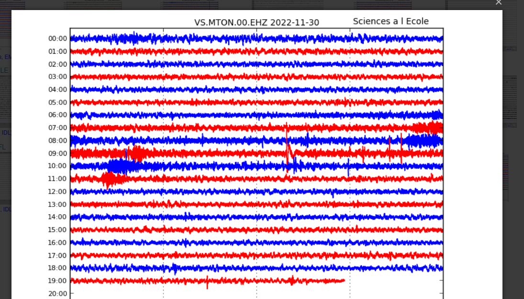The height and width of the screenshot is (299, 524).
Task: Click the red burst on left of 11:00 trace
Action: [108, 179]
